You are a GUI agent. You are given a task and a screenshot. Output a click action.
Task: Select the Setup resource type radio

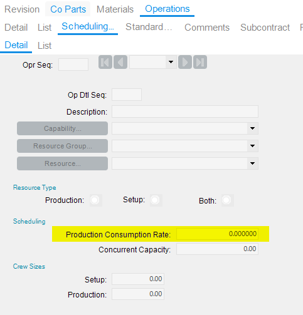click(x=155, y=200)
